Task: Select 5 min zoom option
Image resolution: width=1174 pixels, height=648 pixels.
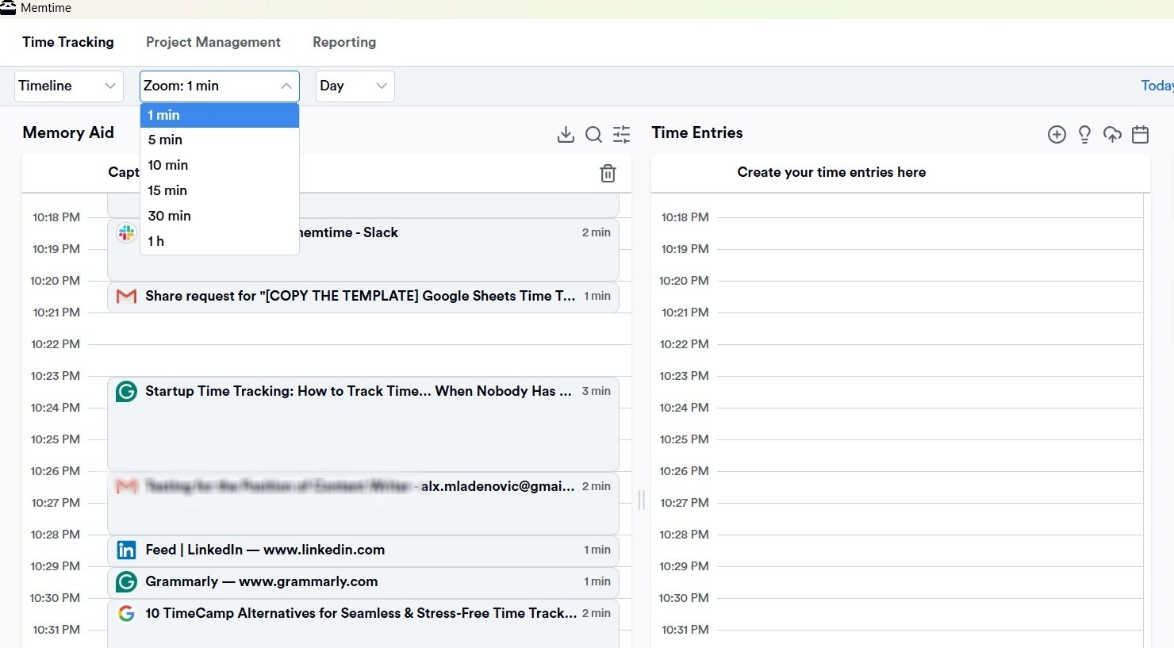Action: coord(220,140)
